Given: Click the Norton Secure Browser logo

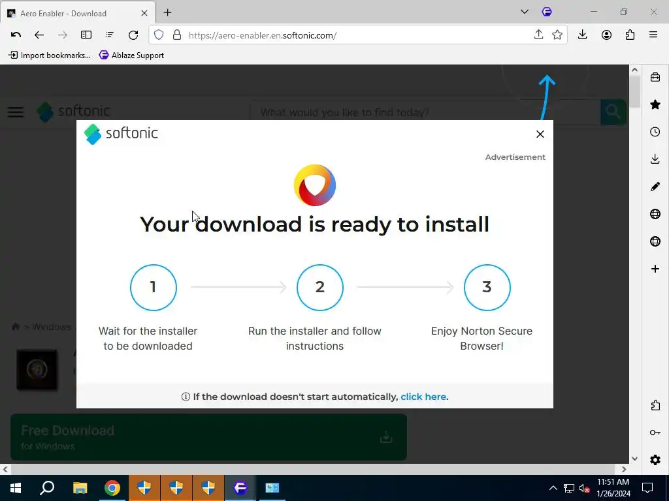Looking at the screenshot, I should [x=315, y=185].
